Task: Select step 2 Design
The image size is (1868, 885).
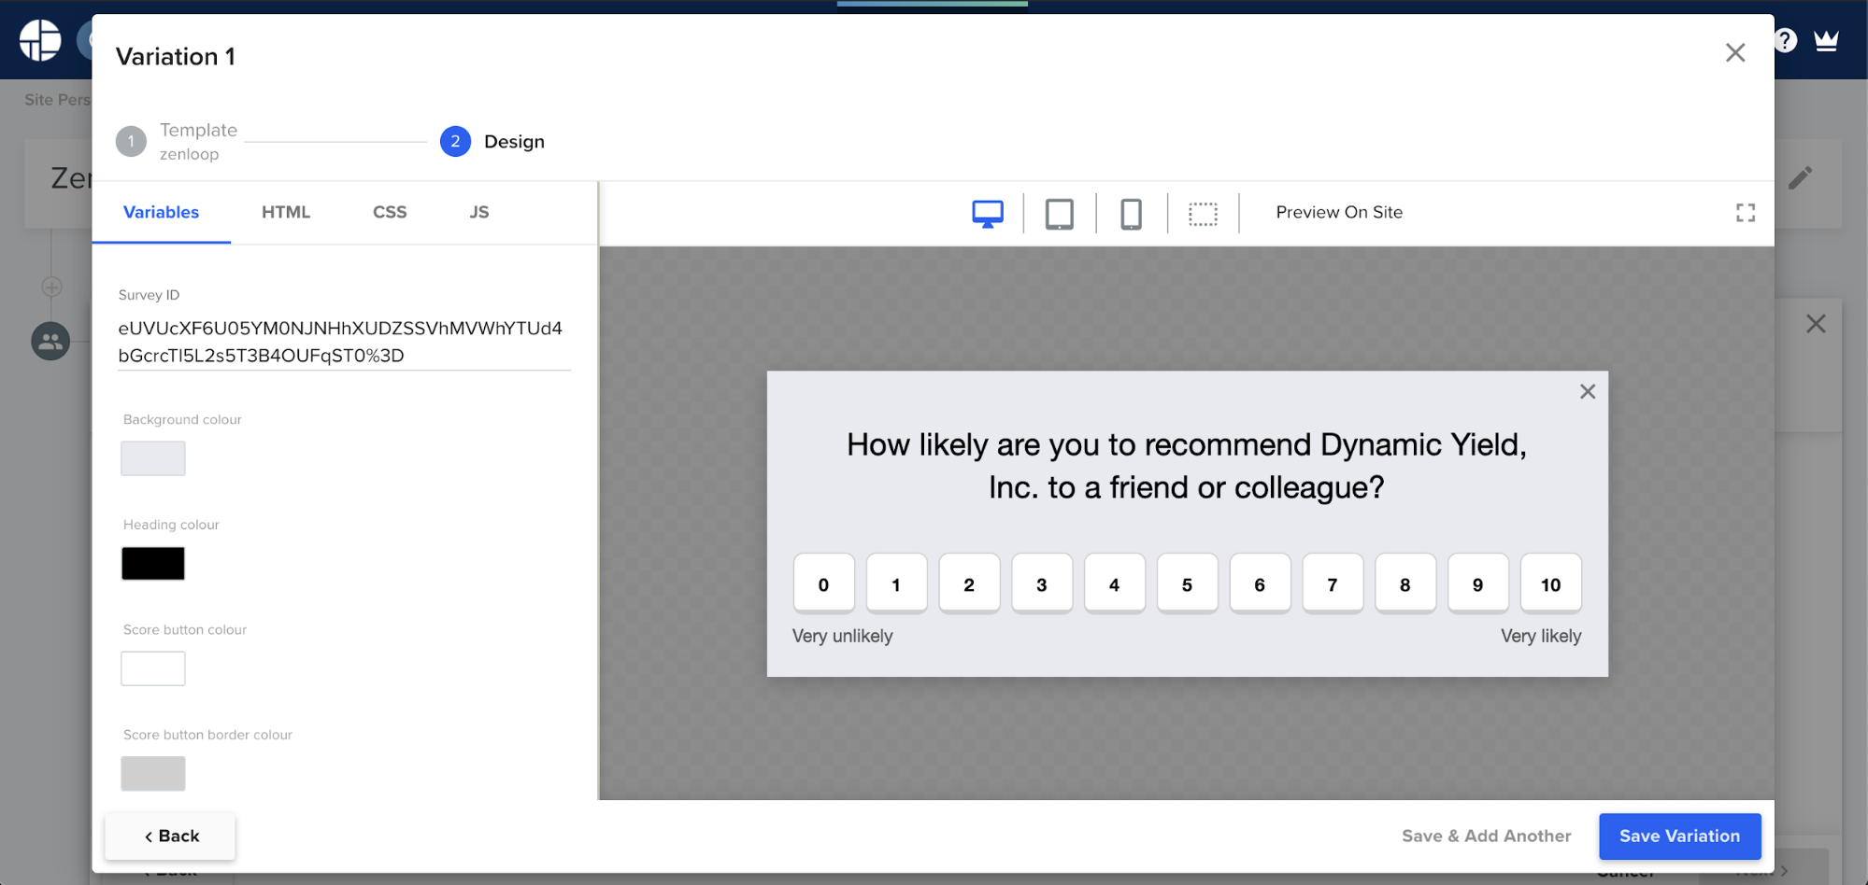Action: pos(492,142)
